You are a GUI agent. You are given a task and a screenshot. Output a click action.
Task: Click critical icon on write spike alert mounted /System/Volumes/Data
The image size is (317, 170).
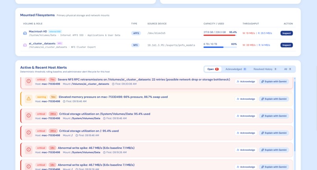[x=28, y=150]
